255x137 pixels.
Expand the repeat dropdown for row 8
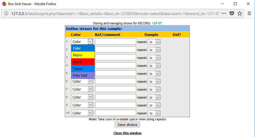pyautogui.click(x=154, y=97)
